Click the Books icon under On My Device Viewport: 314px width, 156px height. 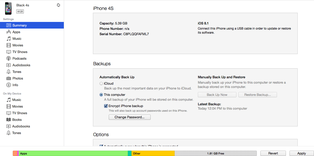coord(9,120)
